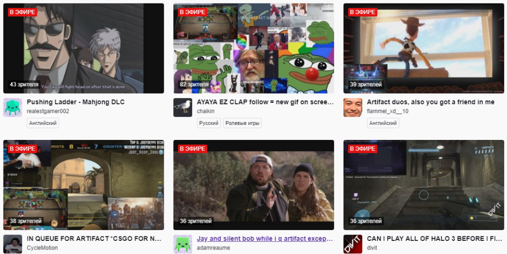Select the Английский tag under flammel_xd__10

coord(383,123)
